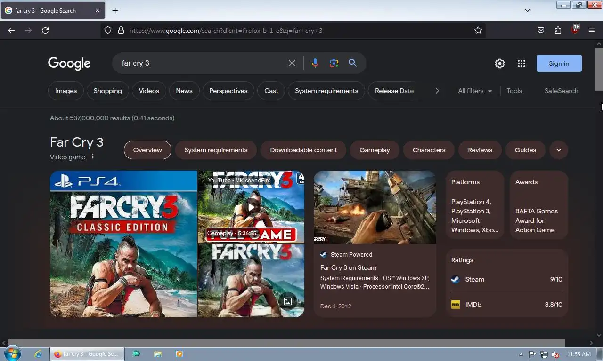Image resolution: width=603 pixels, height=361 pixels.
Task: Open the Windows Start button
Action: [12, 354]
